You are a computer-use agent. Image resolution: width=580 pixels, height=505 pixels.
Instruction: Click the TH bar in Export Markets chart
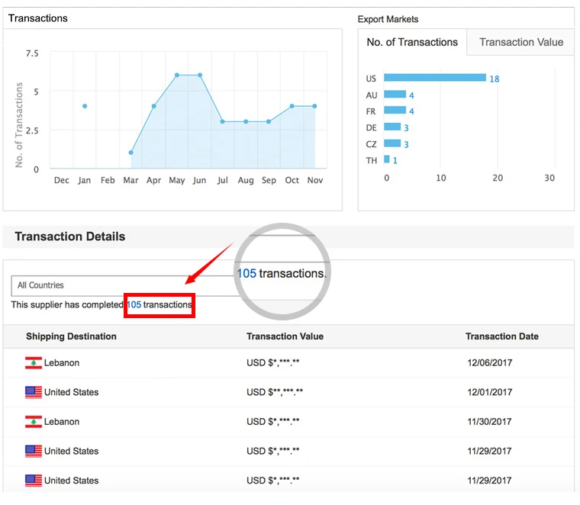387,159
